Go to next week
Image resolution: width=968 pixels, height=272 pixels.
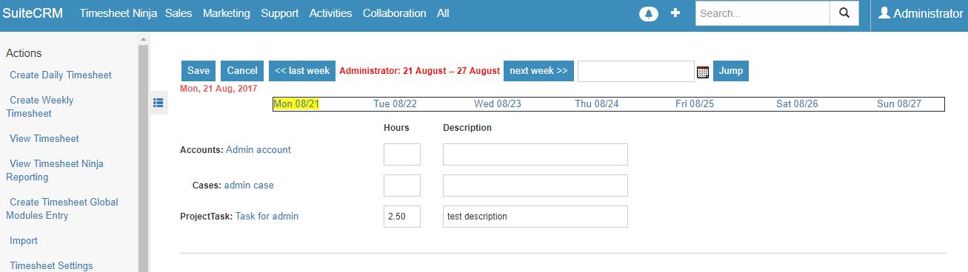point(539,71)
